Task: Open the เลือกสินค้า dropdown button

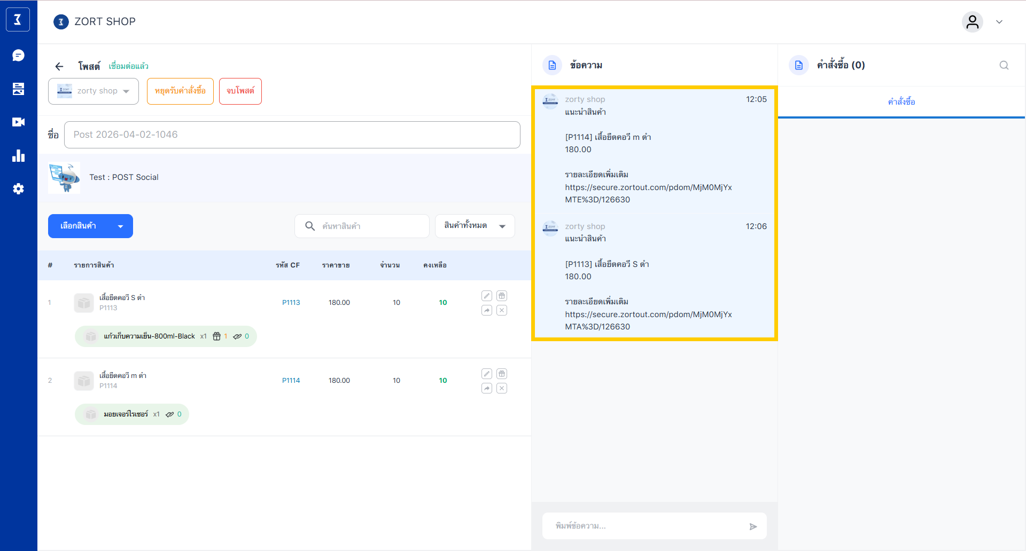Action: pos(90,226)
